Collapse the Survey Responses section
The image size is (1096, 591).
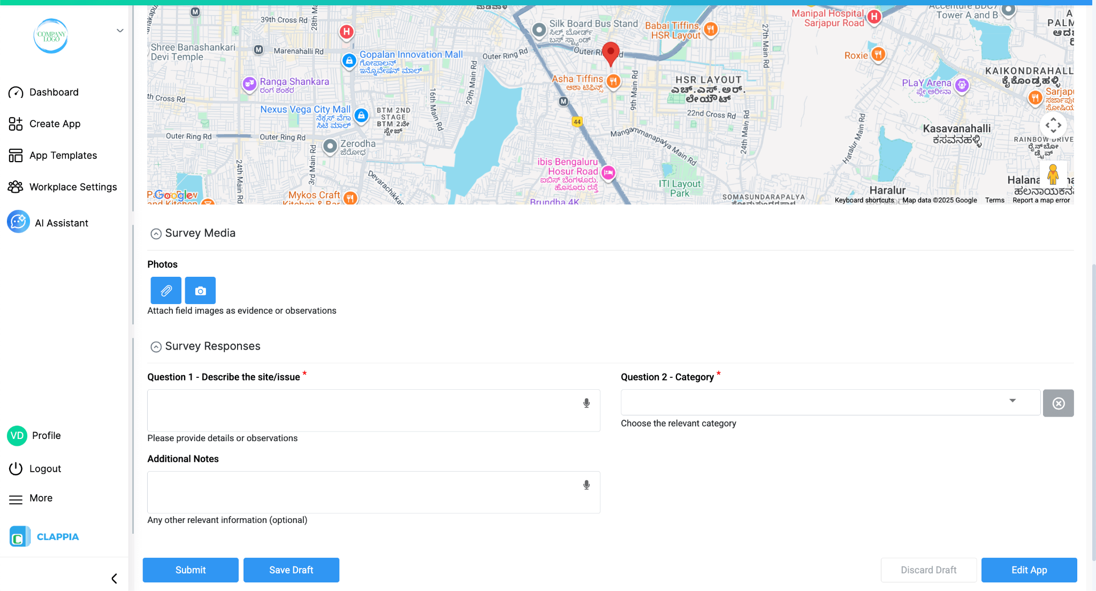click(156, 347)
